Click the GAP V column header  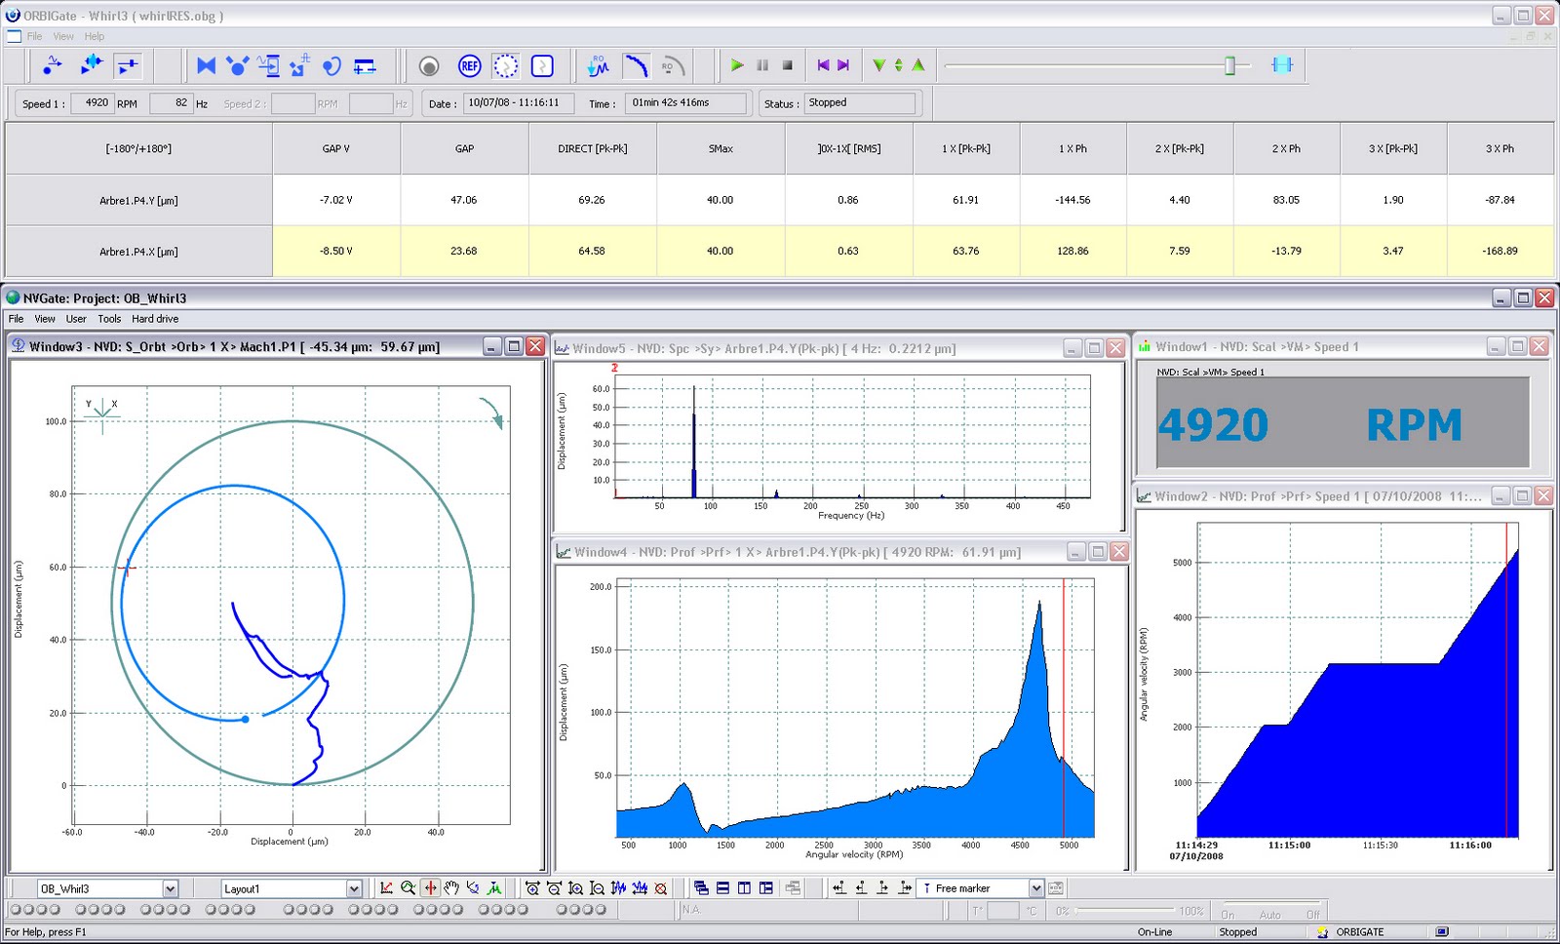336,149
